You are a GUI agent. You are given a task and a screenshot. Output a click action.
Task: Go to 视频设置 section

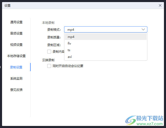[x=16, y=45]
